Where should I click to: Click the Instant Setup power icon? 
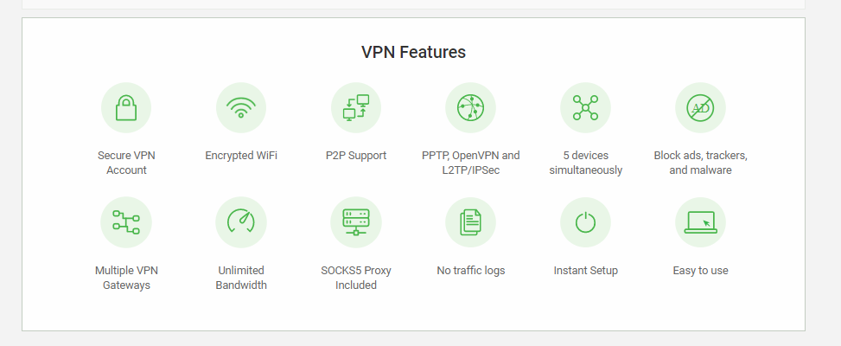tap(585, 222)
